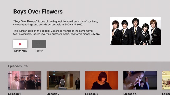The image size is (170, 95).
Task: Click the paragraph about biggest Korean drama hits
Action: point(56,23)
